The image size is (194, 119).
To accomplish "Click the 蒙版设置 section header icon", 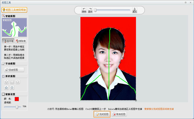I will click(x=3, y=94).
